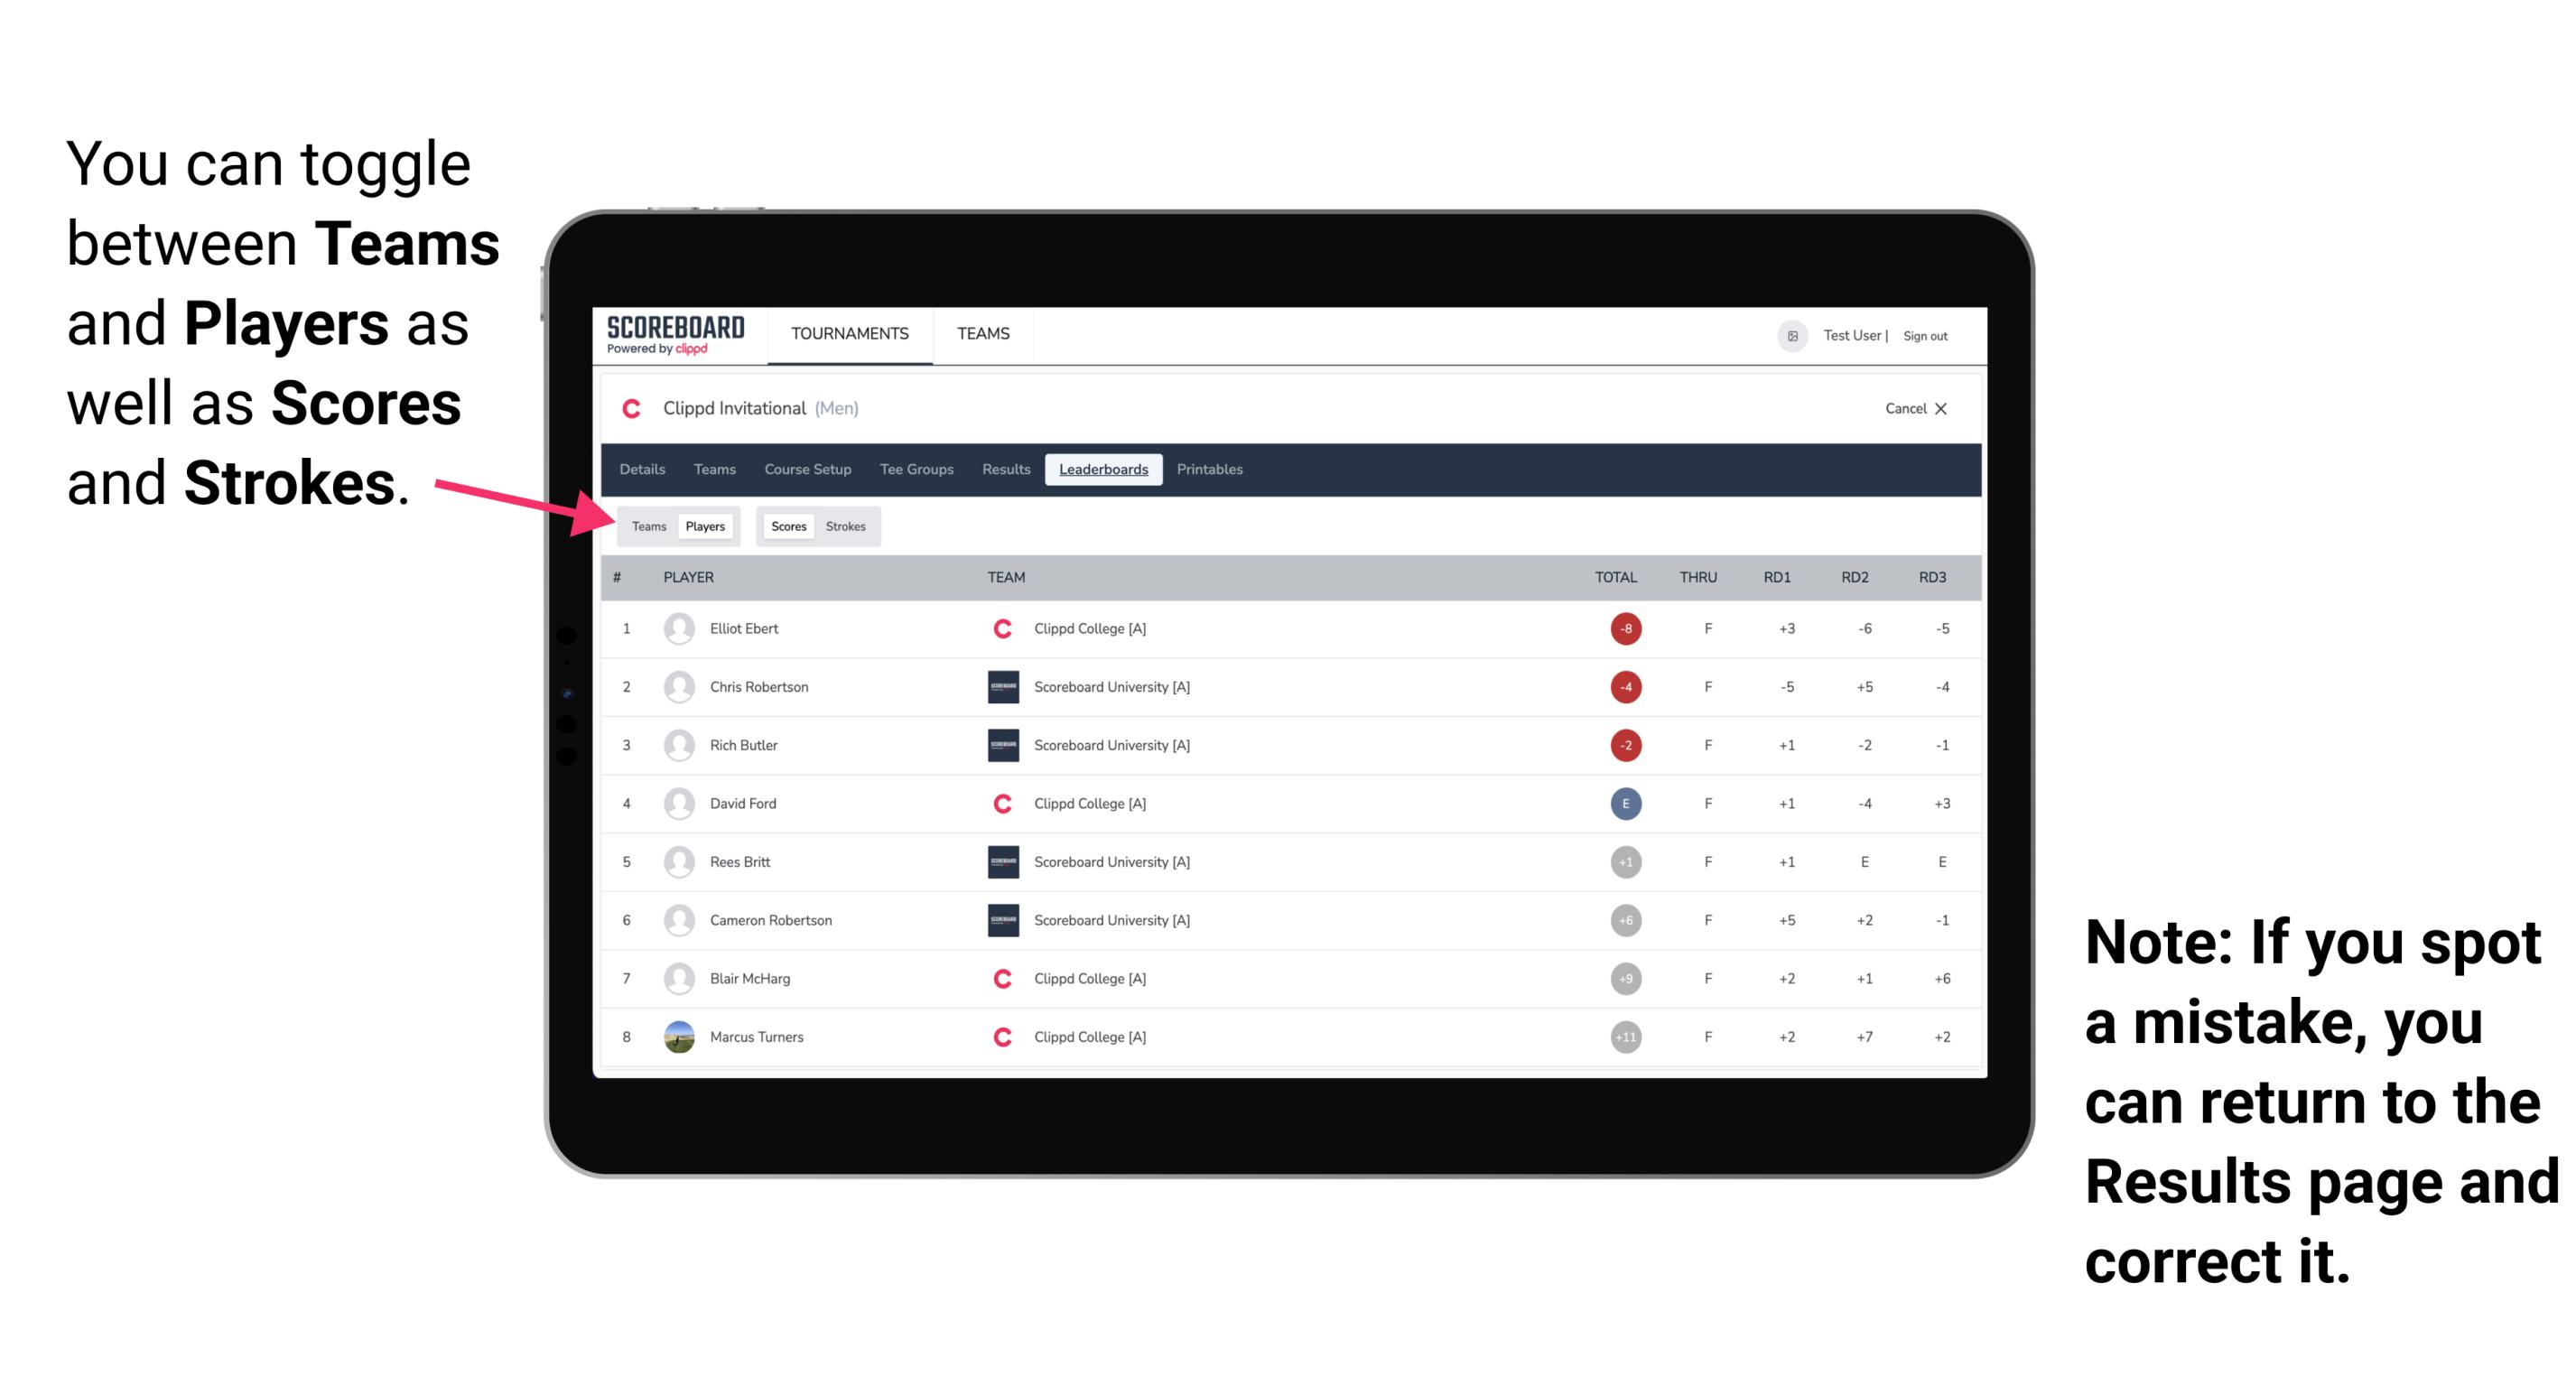Select the Printables tab
Image resolution: width=2576 pixels, height=1386 pixels.
click(1211, 470)
